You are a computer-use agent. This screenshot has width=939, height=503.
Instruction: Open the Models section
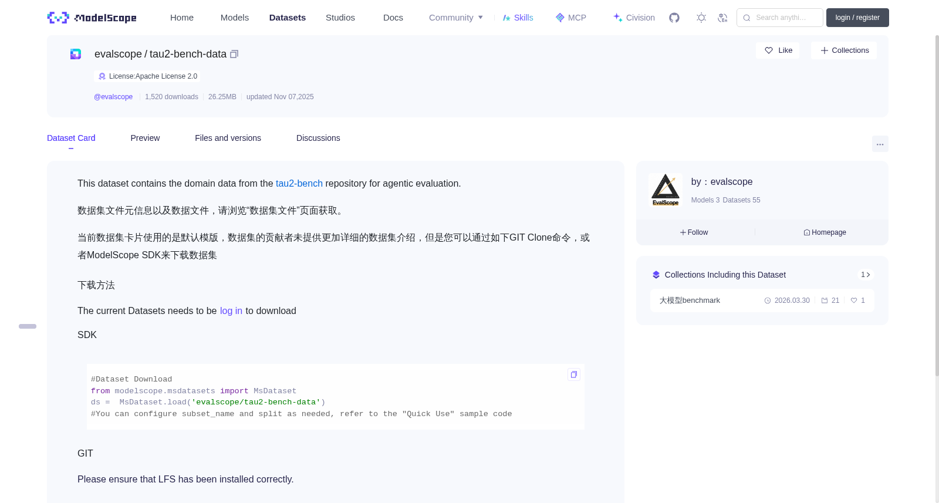(235, 18)
